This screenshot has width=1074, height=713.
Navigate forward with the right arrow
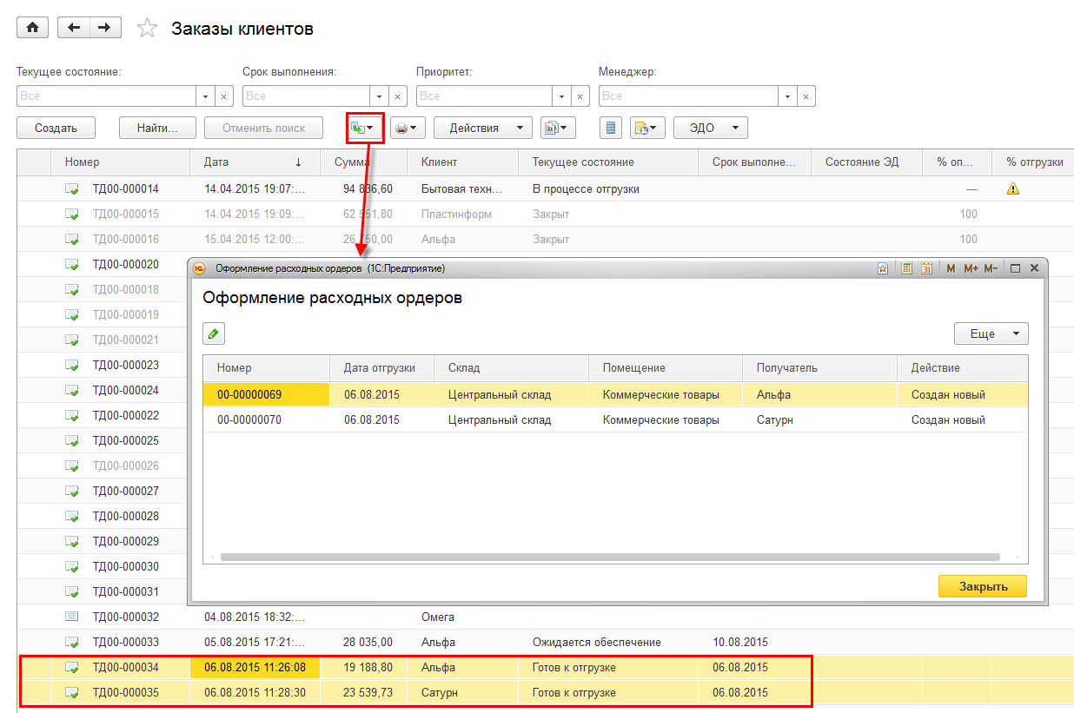pyautogui.click(x=104, y=28)
